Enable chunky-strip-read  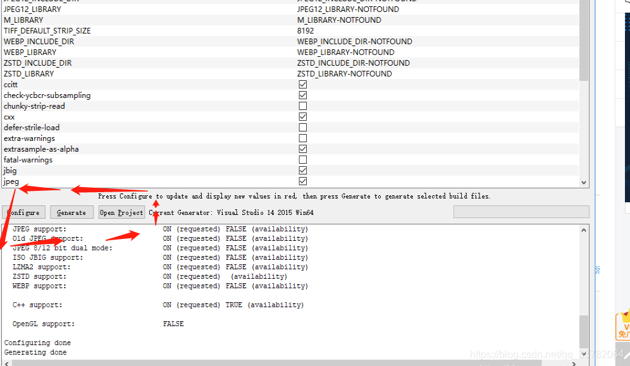tap(302, 106)
